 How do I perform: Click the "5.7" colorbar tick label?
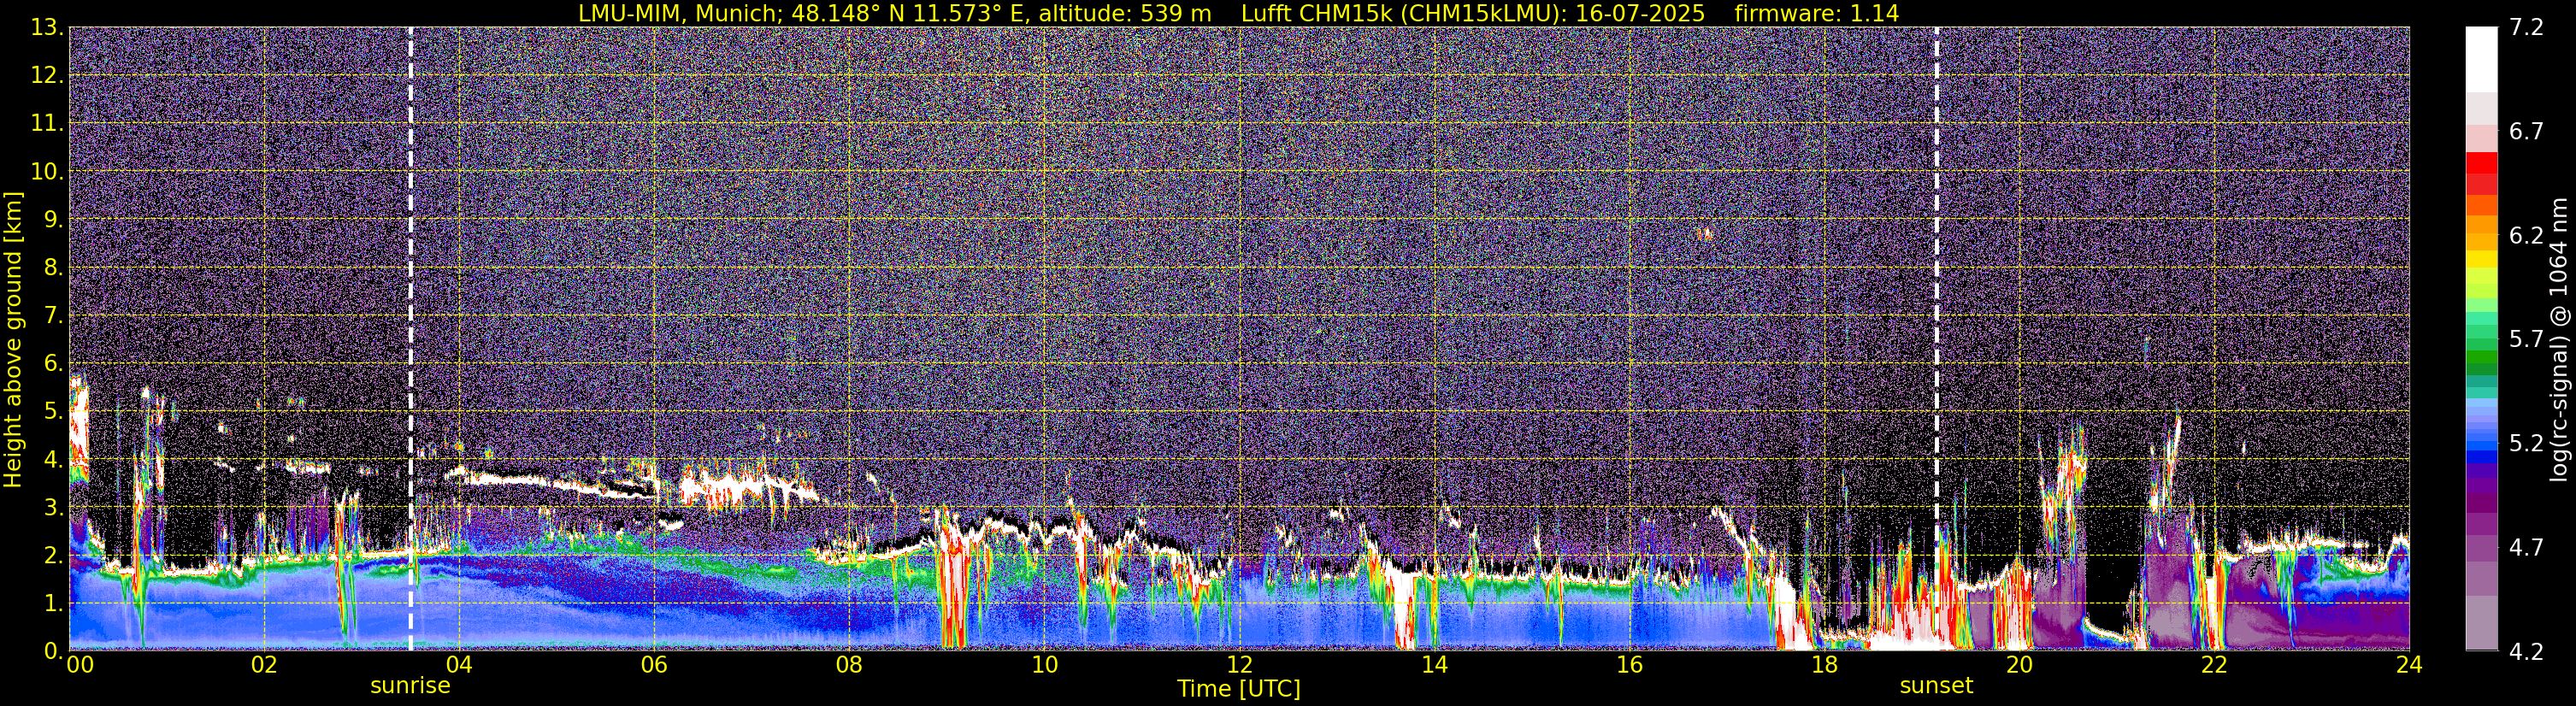pyautogui.click(x=2527, y=340)
